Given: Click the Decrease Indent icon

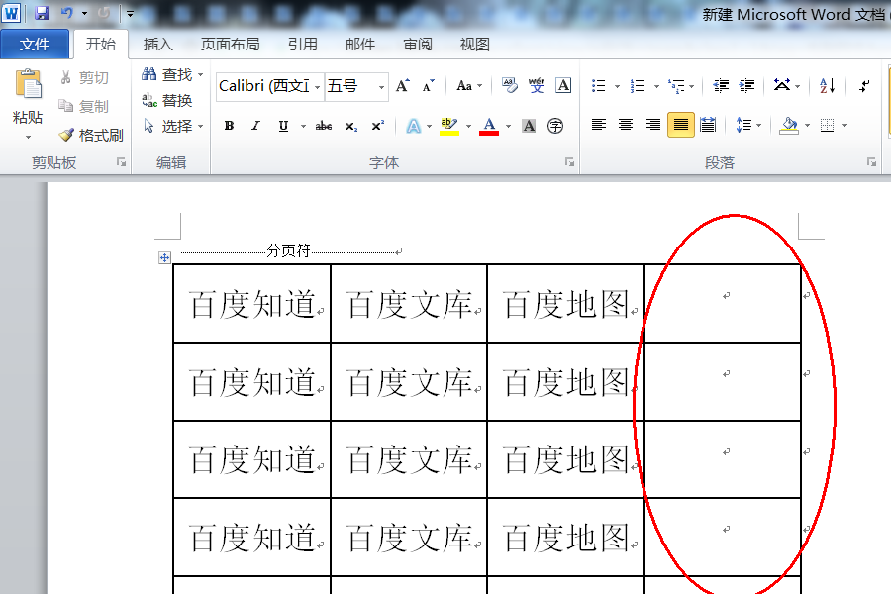Looking at the screenshot, I should [721, 86].
